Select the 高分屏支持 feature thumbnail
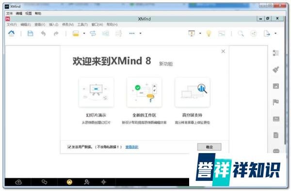Image resolution: width=291 pixels, height=191 pixels. pos(192,92)
